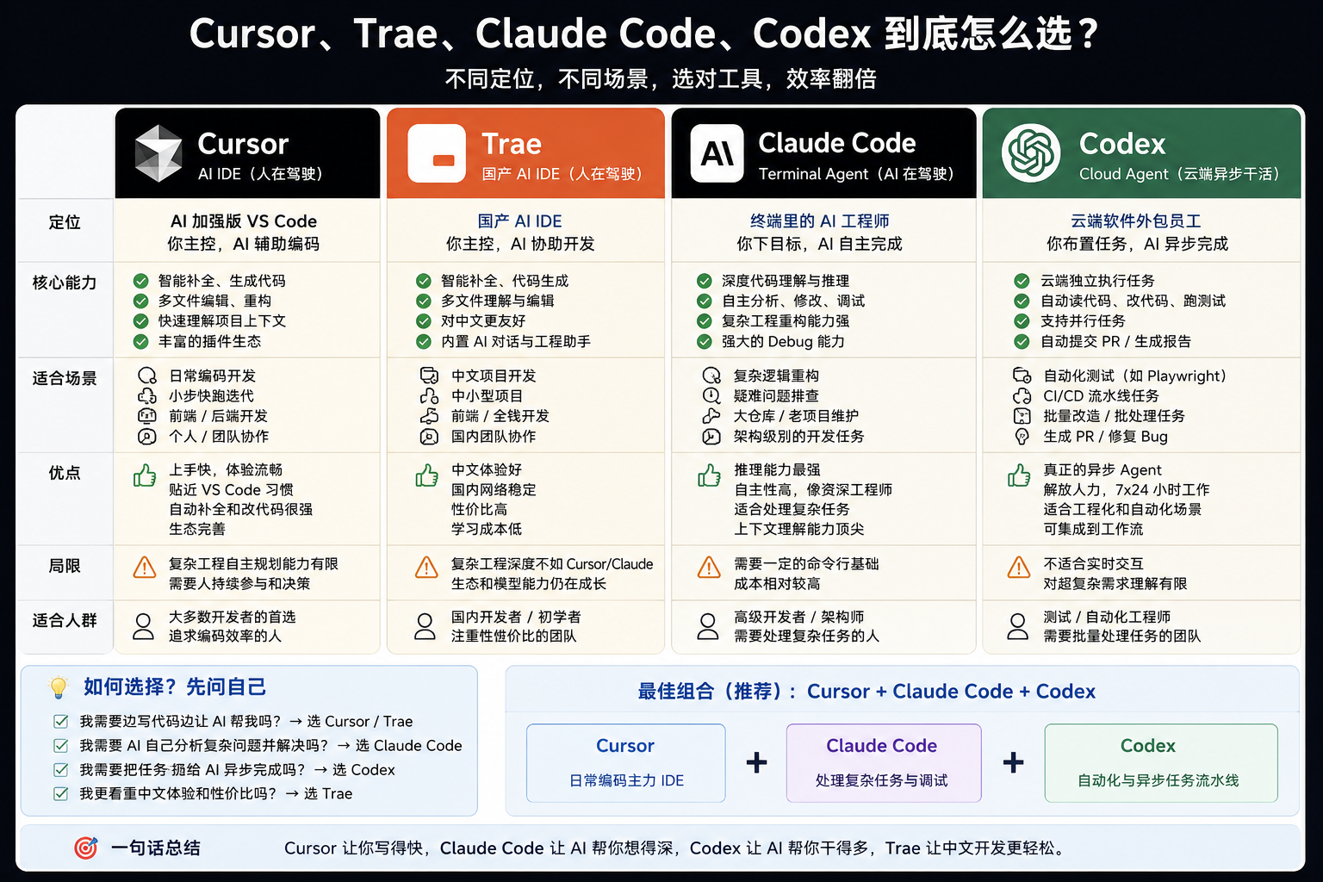Viewport: 1323px width, 882px height.
Task: Click the green check beside 智能补全、生成代码
Action: click(x=141, y=281)
